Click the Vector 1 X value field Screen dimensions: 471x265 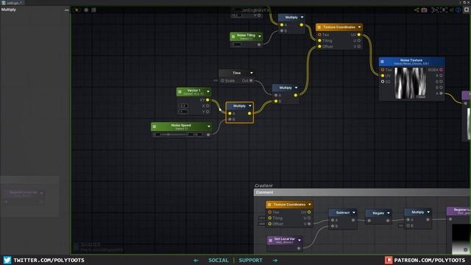(183, 106)
